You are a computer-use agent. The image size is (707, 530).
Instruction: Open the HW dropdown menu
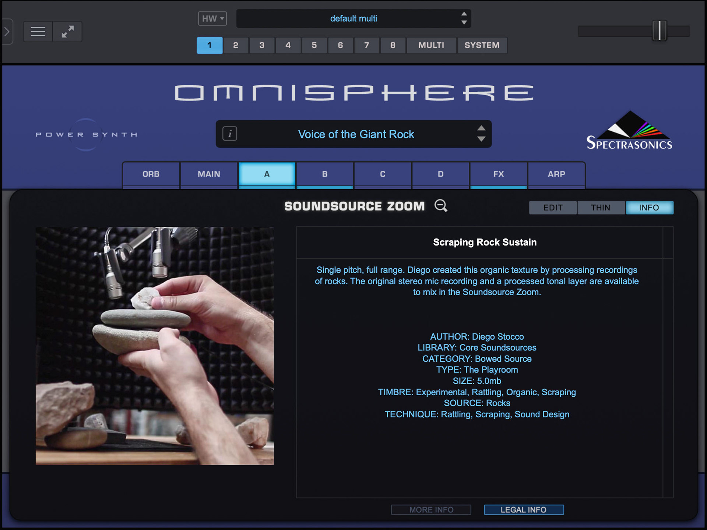pyautogui.click(x=212, y=18)
